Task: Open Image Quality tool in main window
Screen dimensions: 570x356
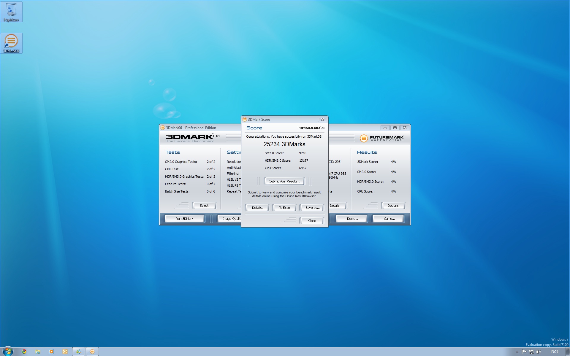Action: click(x=229, y=219)
